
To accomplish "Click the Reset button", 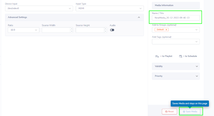I will 169,111.
